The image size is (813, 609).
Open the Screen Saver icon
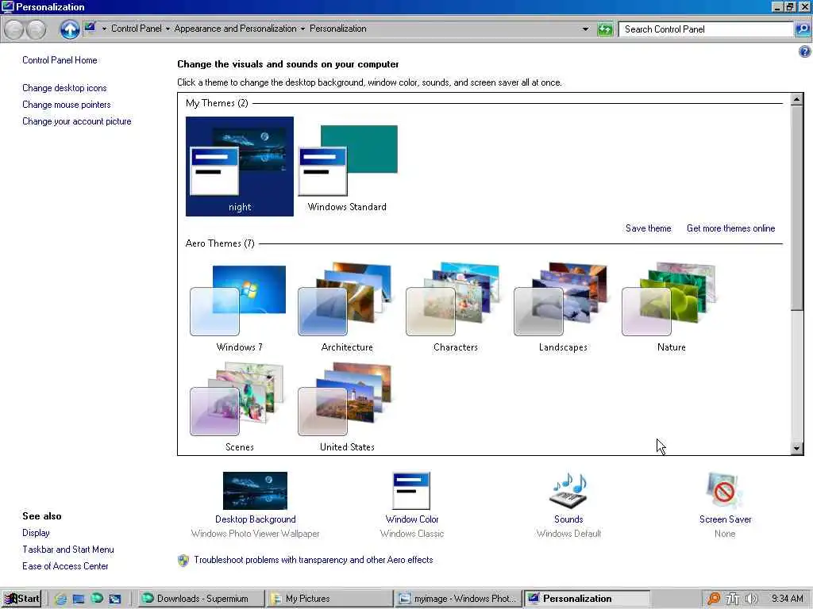click(725, 490)
